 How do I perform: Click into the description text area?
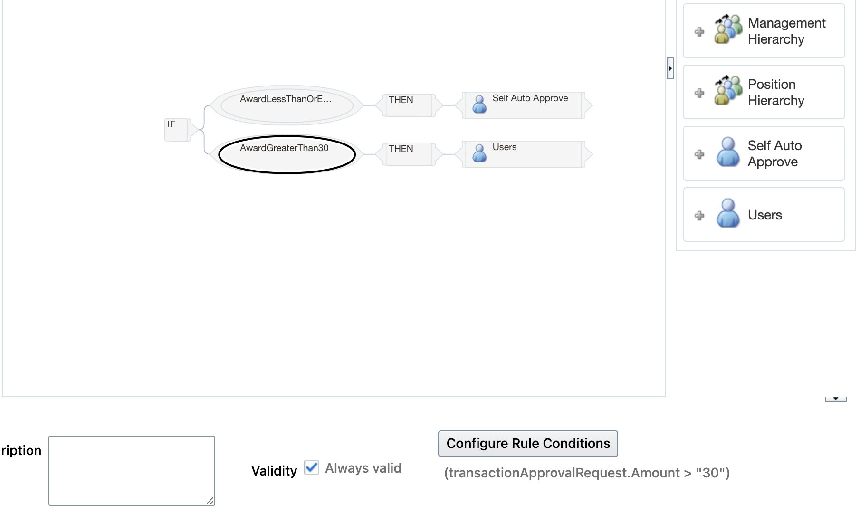coord(132,471)
